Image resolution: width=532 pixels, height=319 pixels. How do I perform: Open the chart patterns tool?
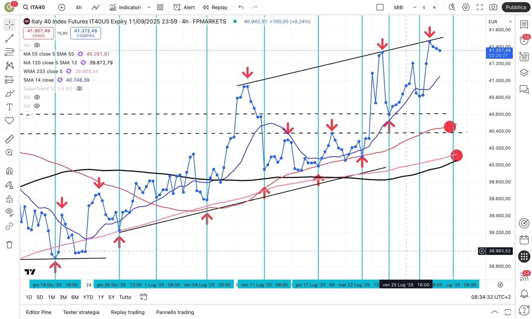(10, 65)
